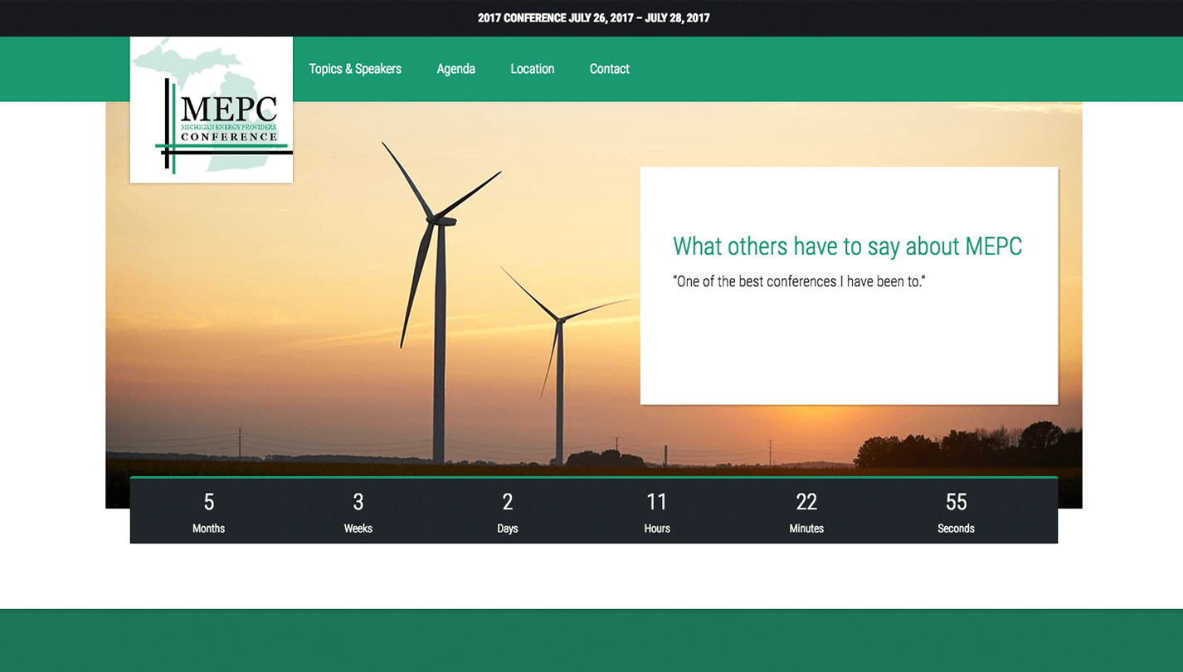Click the Hours countdown number 11
This screenshot has width=1183, height=672.
(x=657, y=502)
